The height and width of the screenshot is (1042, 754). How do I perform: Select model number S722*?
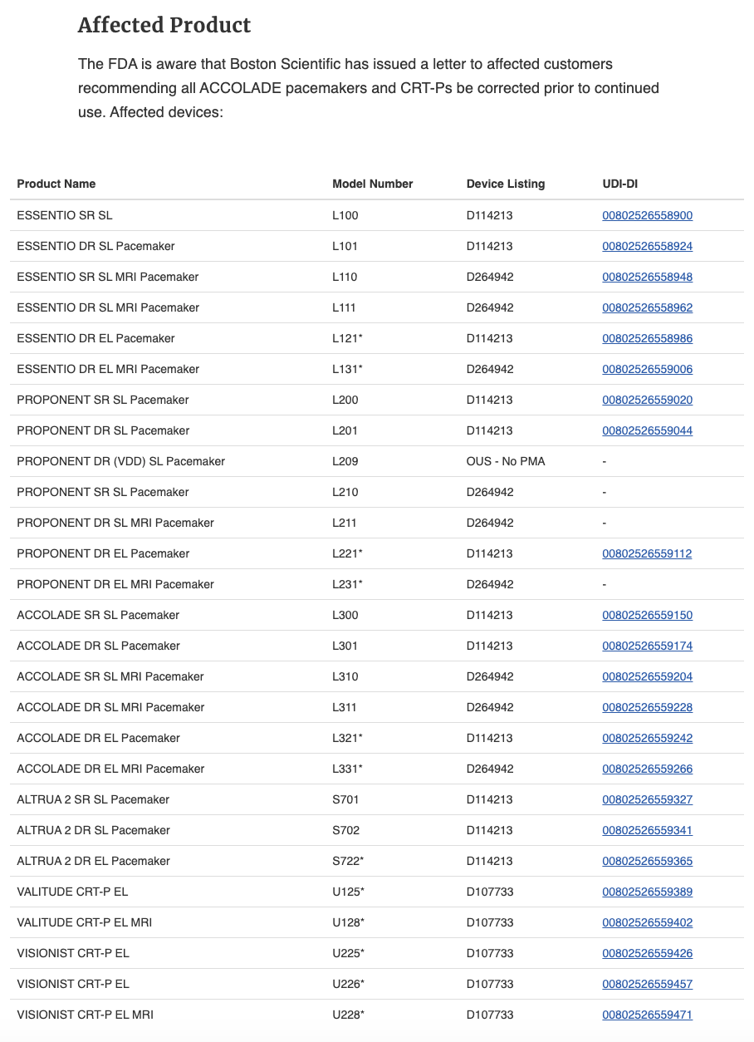coord(349,861)
